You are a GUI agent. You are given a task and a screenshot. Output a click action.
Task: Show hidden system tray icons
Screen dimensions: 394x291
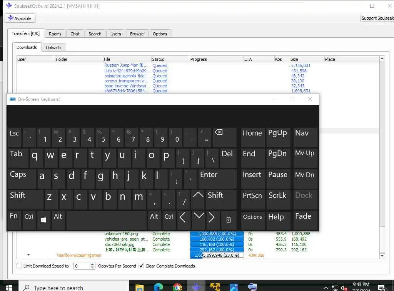point(326,288)
